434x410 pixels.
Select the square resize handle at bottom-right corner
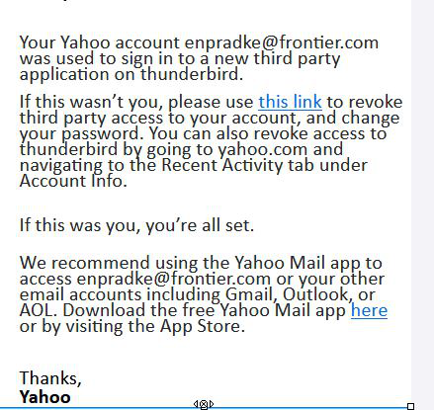[x=410, y=406]
